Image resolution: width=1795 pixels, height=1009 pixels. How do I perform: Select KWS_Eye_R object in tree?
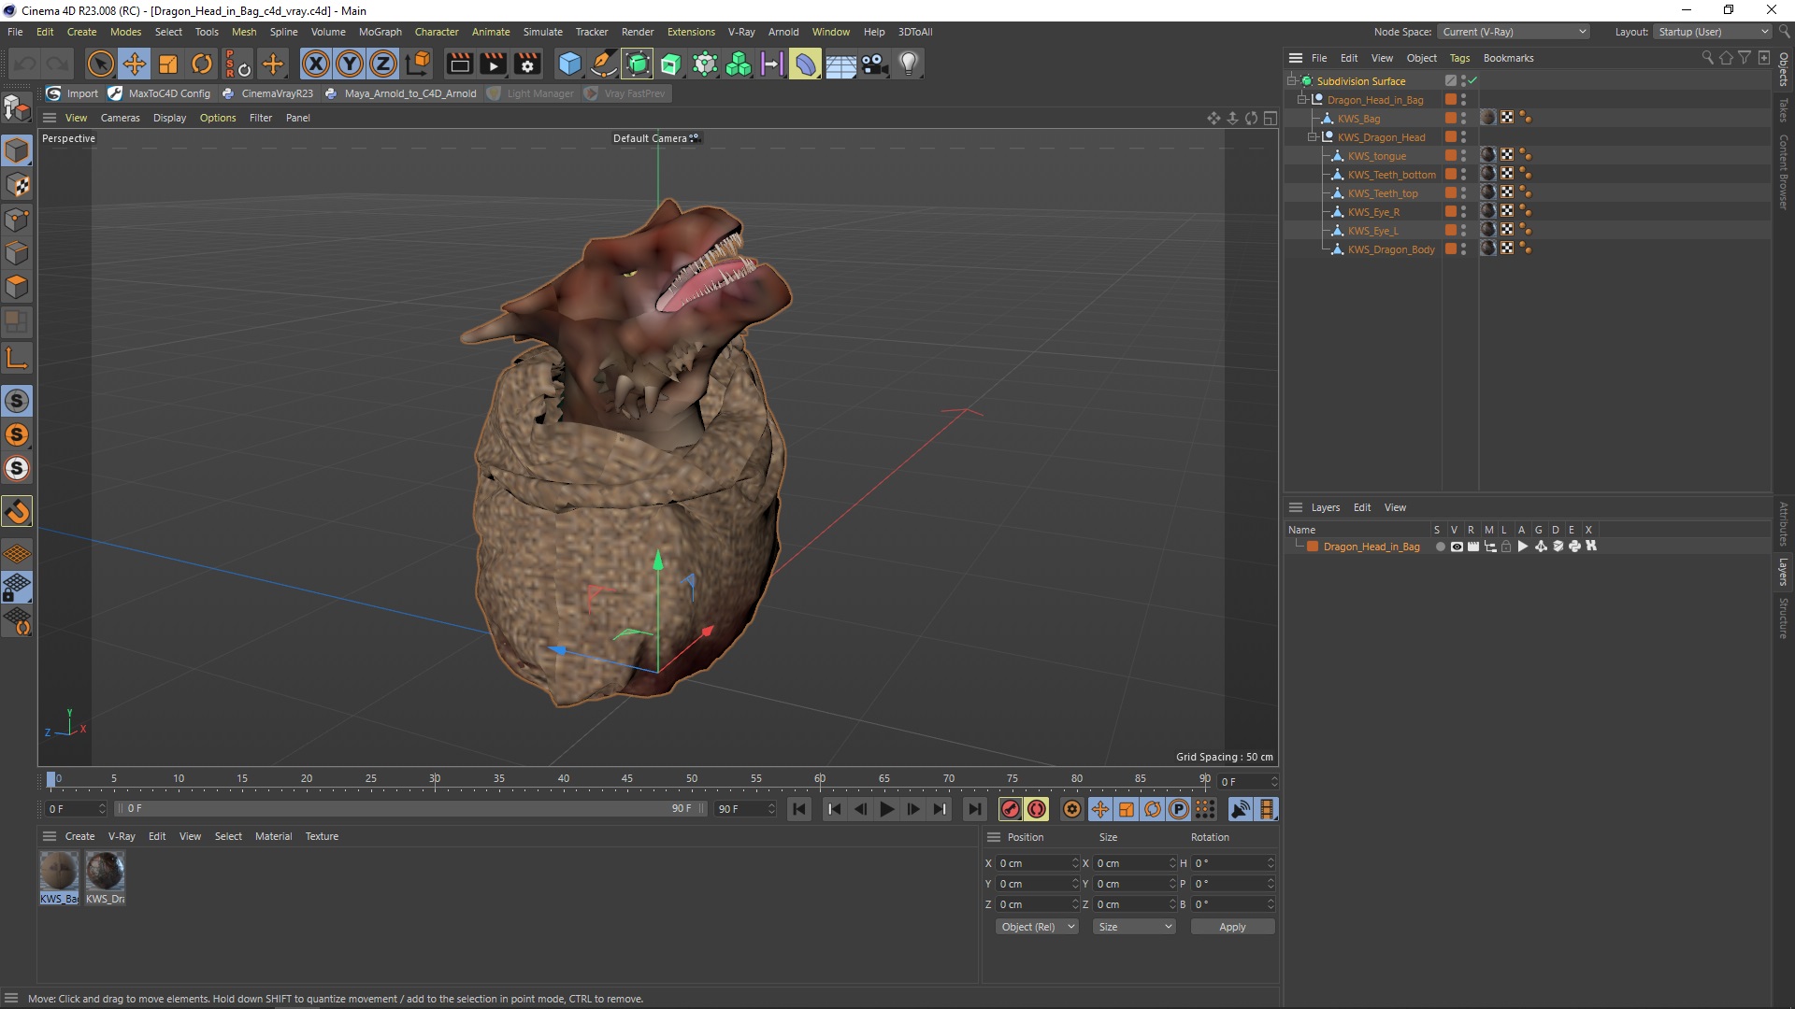1373,212
